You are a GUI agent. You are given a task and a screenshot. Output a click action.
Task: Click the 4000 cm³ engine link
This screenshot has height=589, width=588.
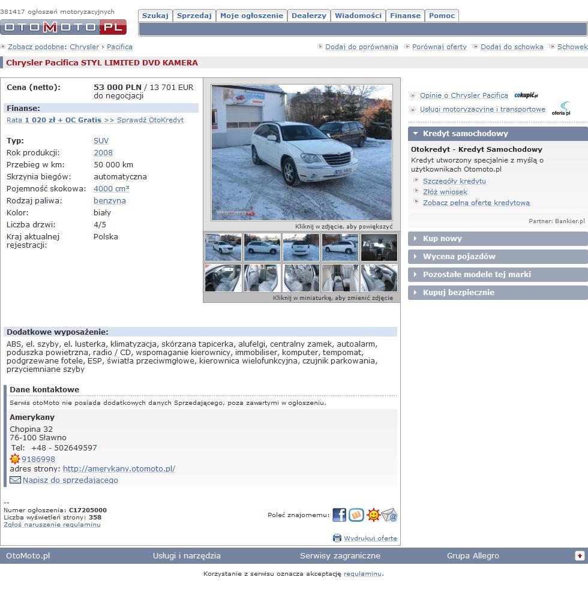tap(111, 188)
